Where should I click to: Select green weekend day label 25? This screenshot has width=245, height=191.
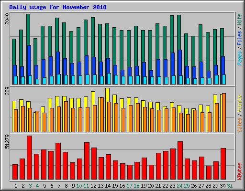click(187, 186)
